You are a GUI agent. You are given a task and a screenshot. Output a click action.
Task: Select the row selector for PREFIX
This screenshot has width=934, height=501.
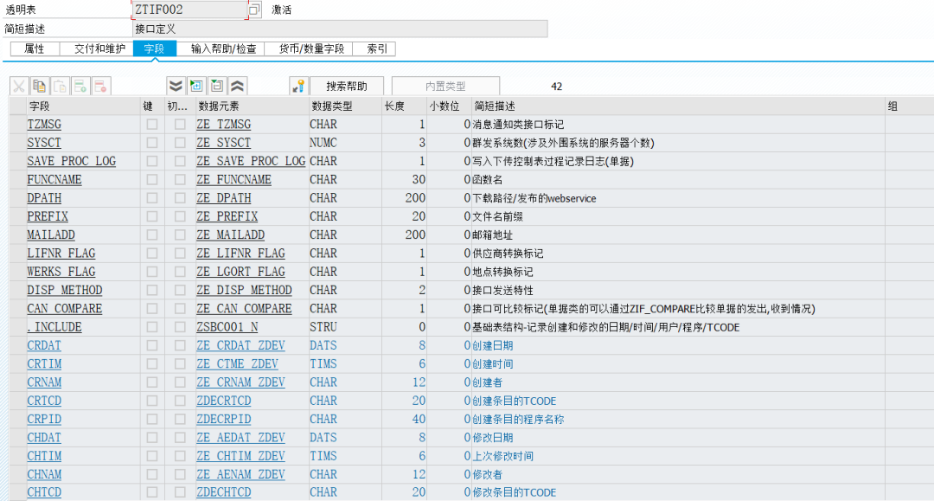(x=17, y=216)
